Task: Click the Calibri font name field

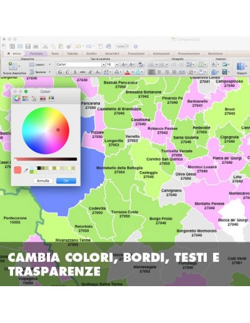Action: coord(79,64)
